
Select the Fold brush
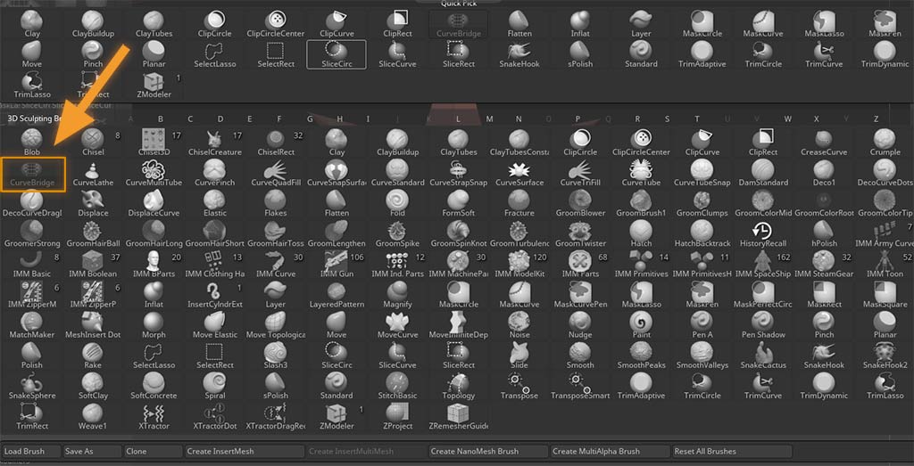397,203
